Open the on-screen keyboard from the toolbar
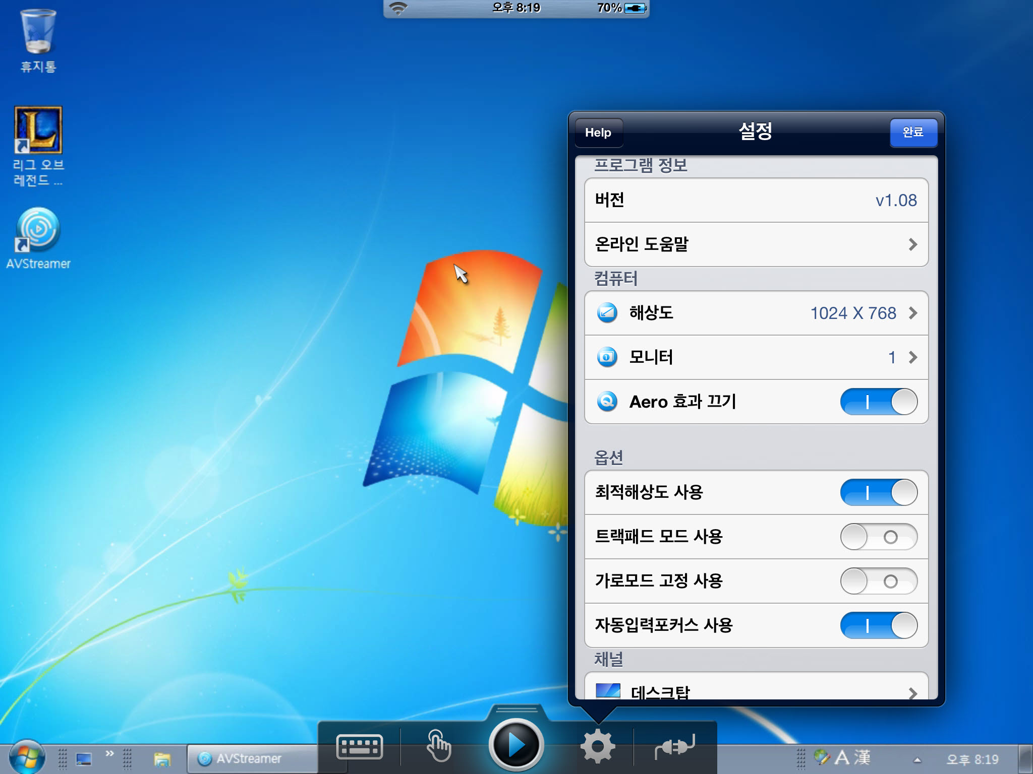The width and height of the screenshot is (1033, 774). [359, 747]
